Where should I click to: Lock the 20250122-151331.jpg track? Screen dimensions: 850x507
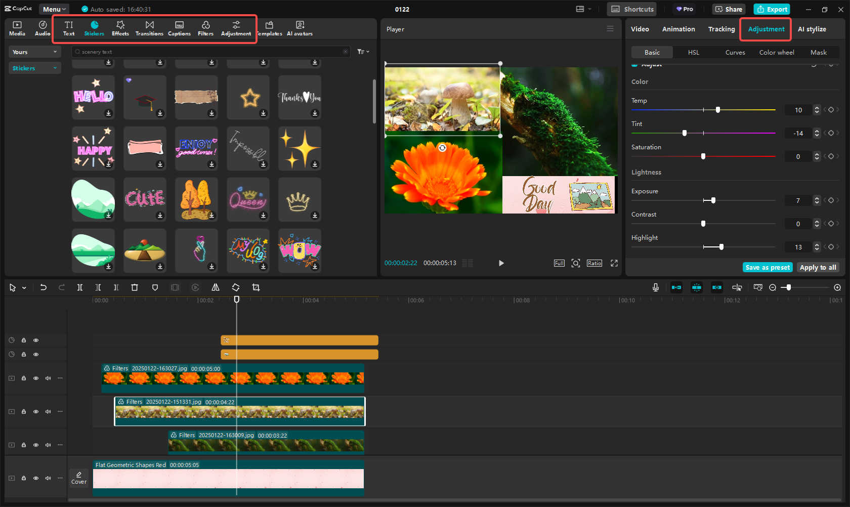[x=24, y=412]
